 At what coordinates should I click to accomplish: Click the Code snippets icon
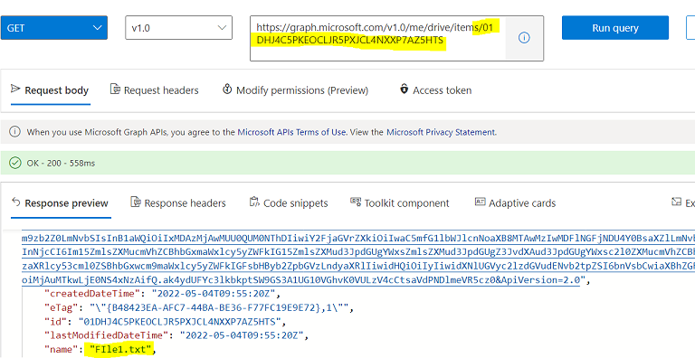click(254, 202)
